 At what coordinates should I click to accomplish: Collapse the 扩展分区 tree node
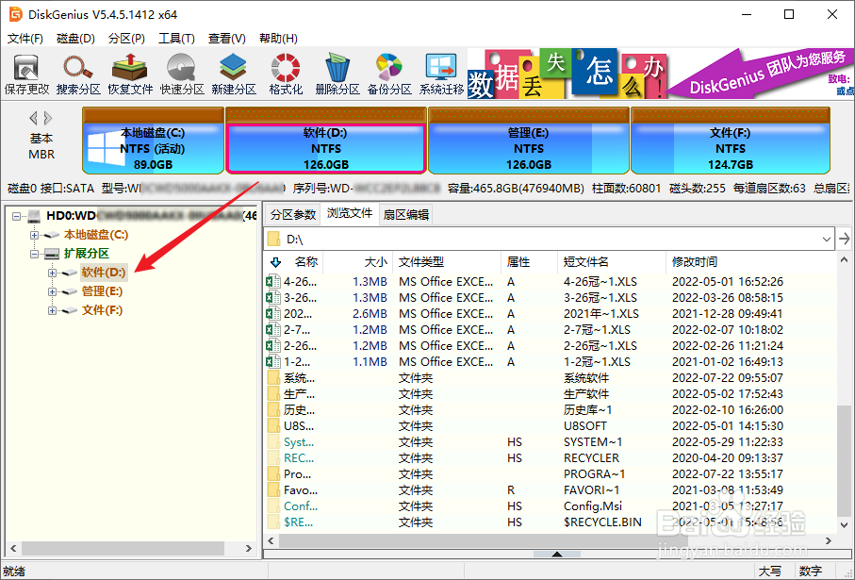point(34,254)
